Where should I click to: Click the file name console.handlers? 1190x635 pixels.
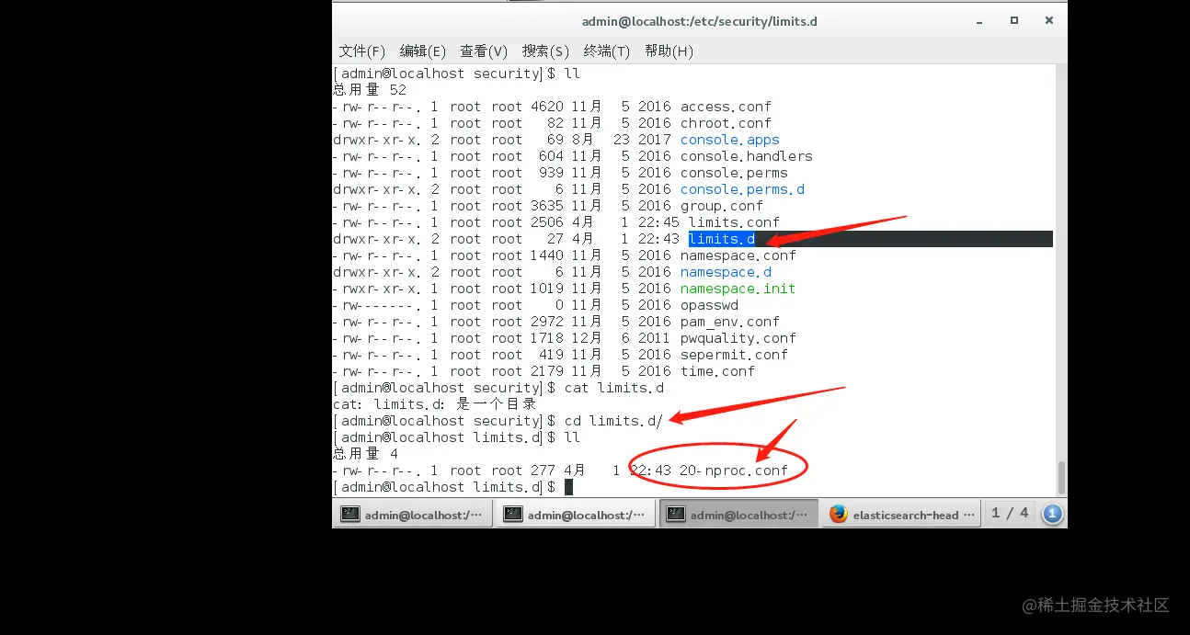pyautogui.click(x=747, y=156)
